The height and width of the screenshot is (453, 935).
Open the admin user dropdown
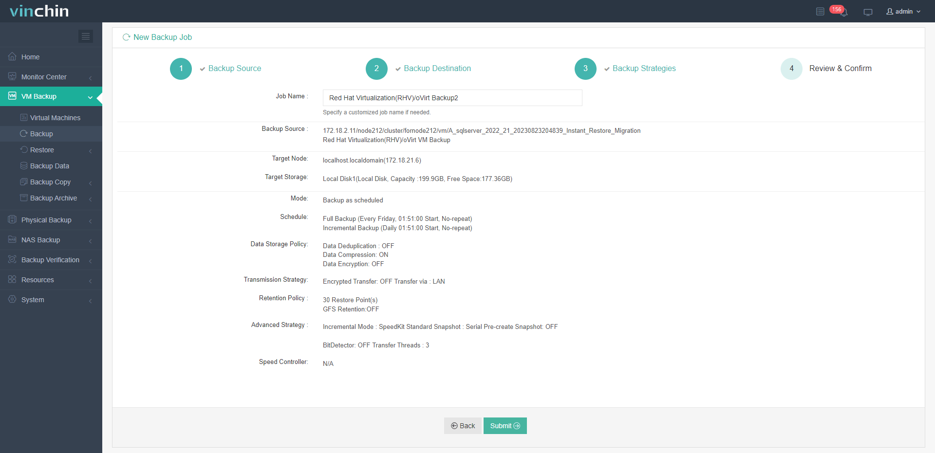pos(903,11)
